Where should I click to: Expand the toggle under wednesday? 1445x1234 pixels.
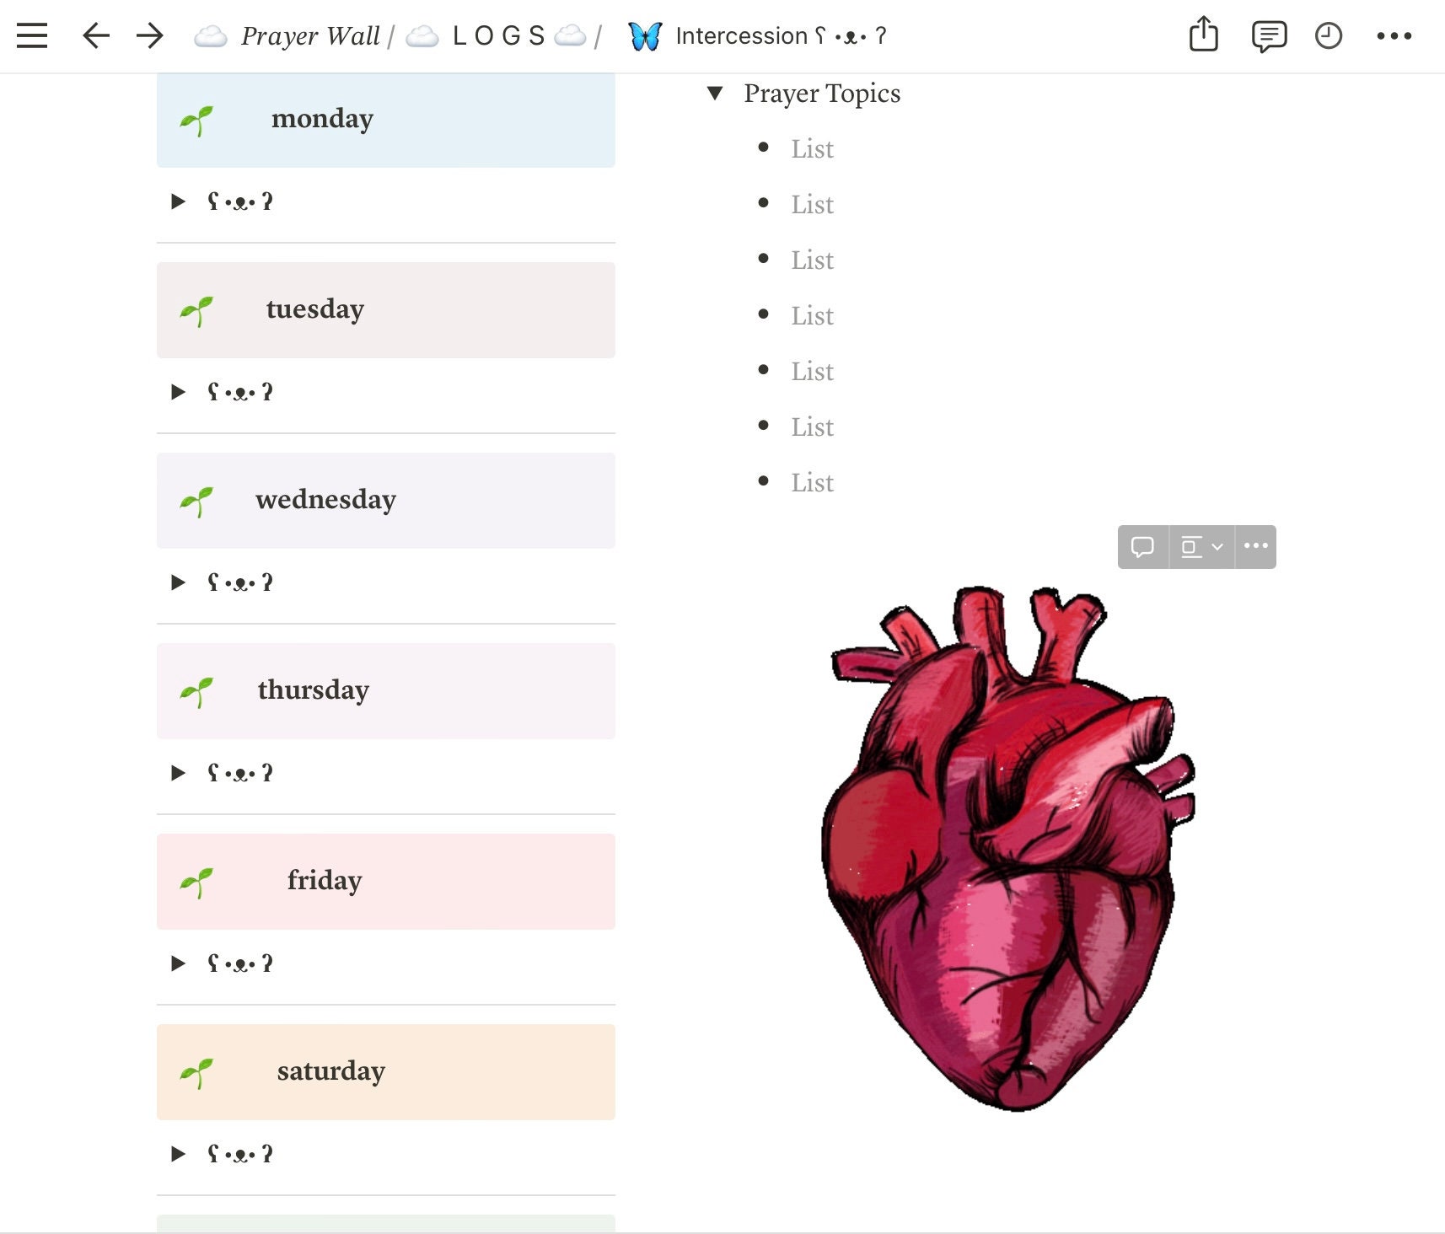click(178, 582)
